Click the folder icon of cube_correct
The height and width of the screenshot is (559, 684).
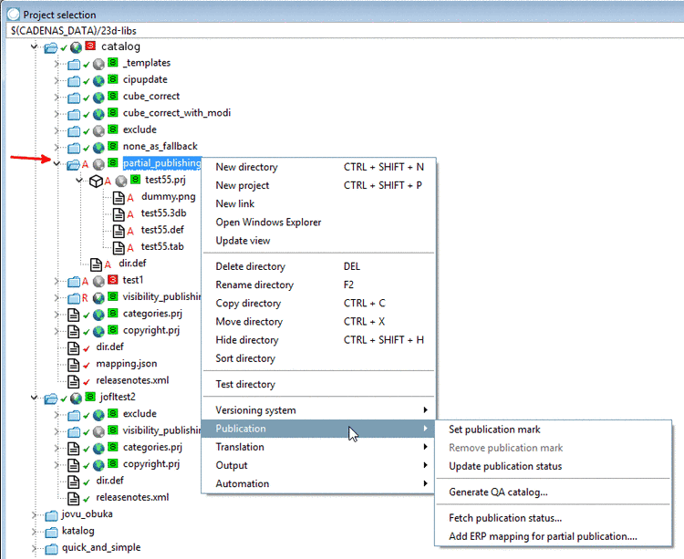[74, 98]
